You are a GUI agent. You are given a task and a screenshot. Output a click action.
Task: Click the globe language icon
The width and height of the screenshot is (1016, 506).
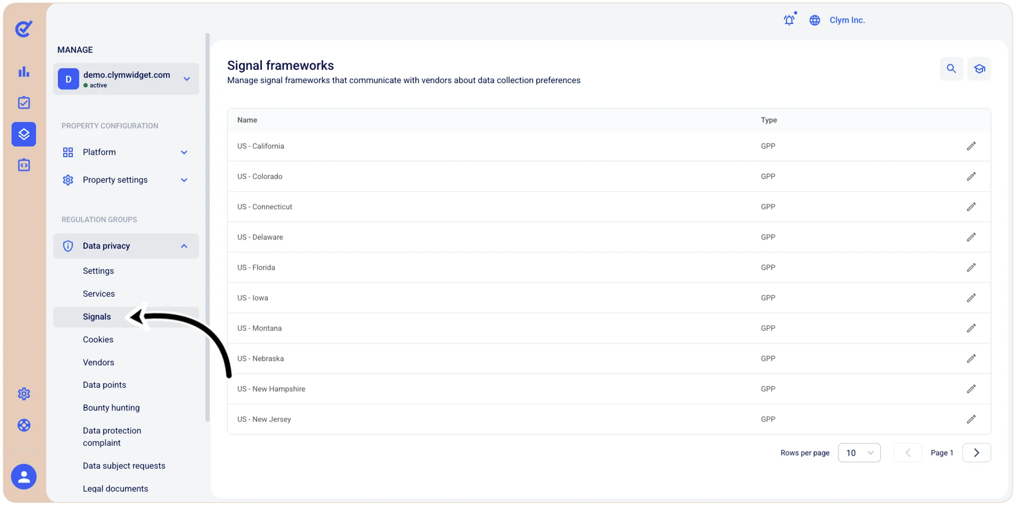815,20
